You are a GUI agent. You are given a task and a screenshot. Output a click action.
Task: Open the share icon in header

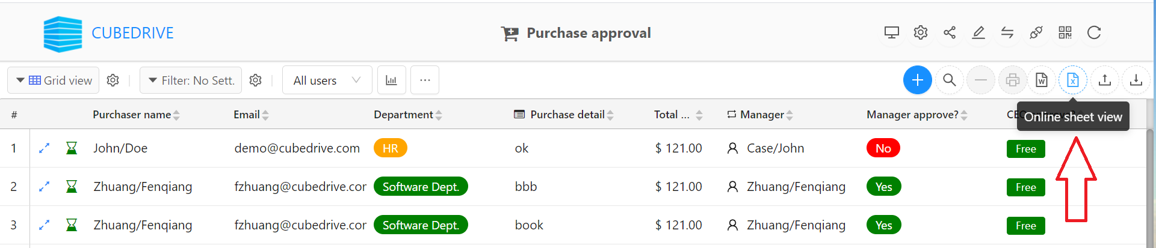[950, 32]
